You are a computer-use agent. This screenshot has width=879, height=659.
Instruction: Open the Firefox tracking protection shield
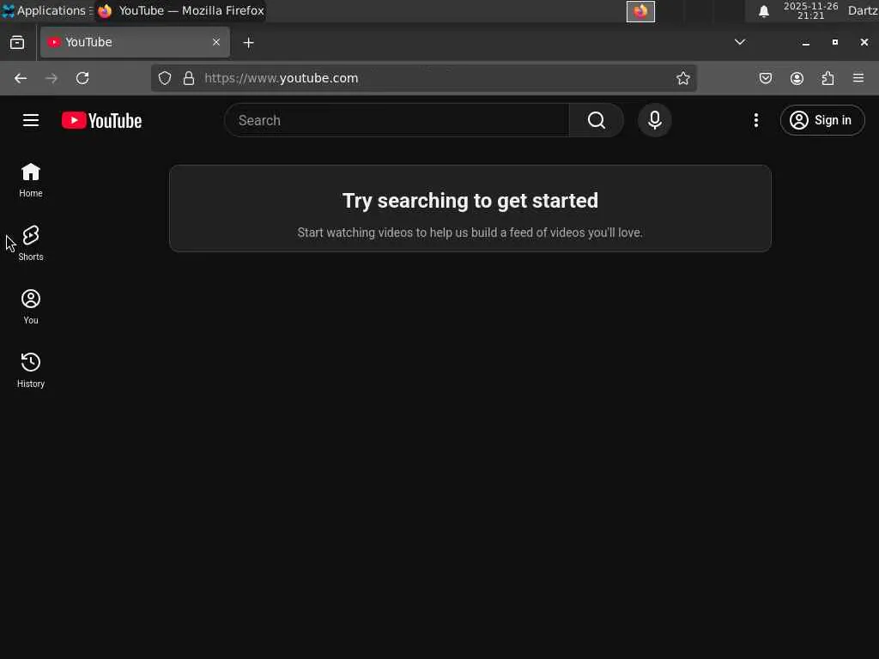click(164, 78)
